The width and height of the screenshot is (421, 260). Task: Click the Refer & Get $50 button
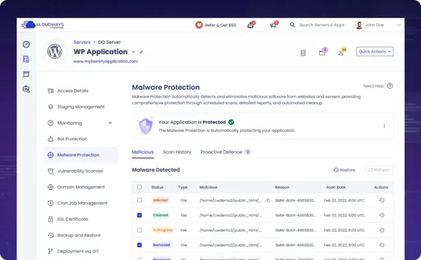(216, 25)
